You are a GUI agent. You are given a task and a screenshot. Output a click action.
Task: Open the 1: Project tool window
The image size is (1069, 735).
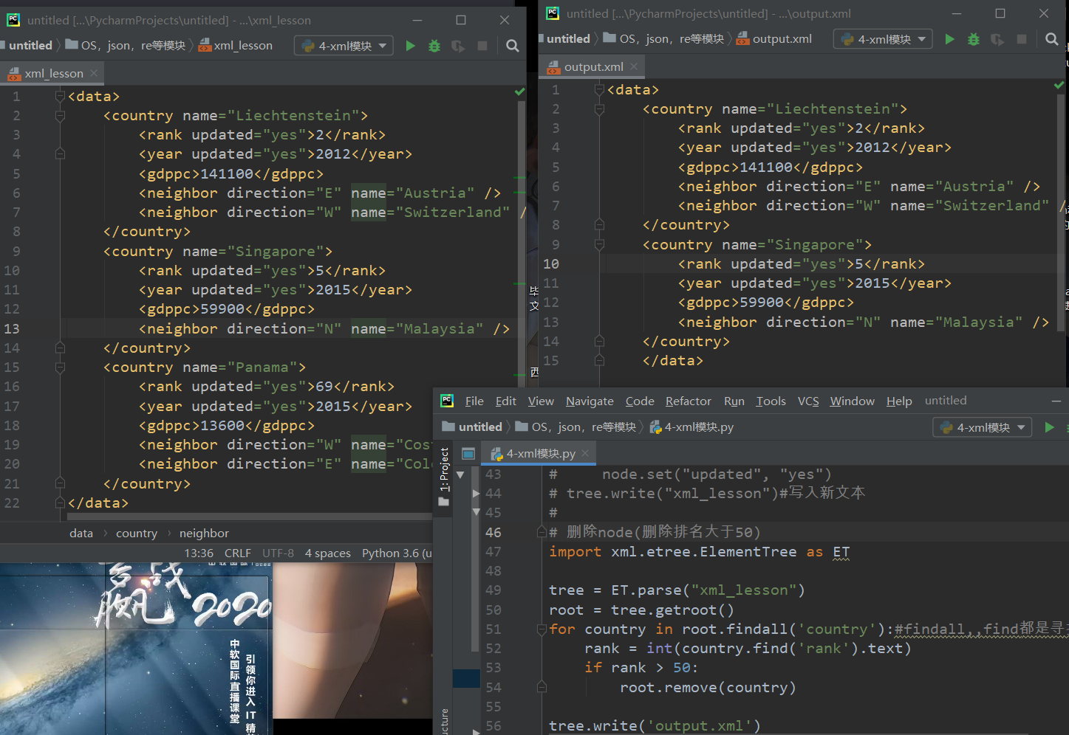pyautogui.click(x=444, y=476)
